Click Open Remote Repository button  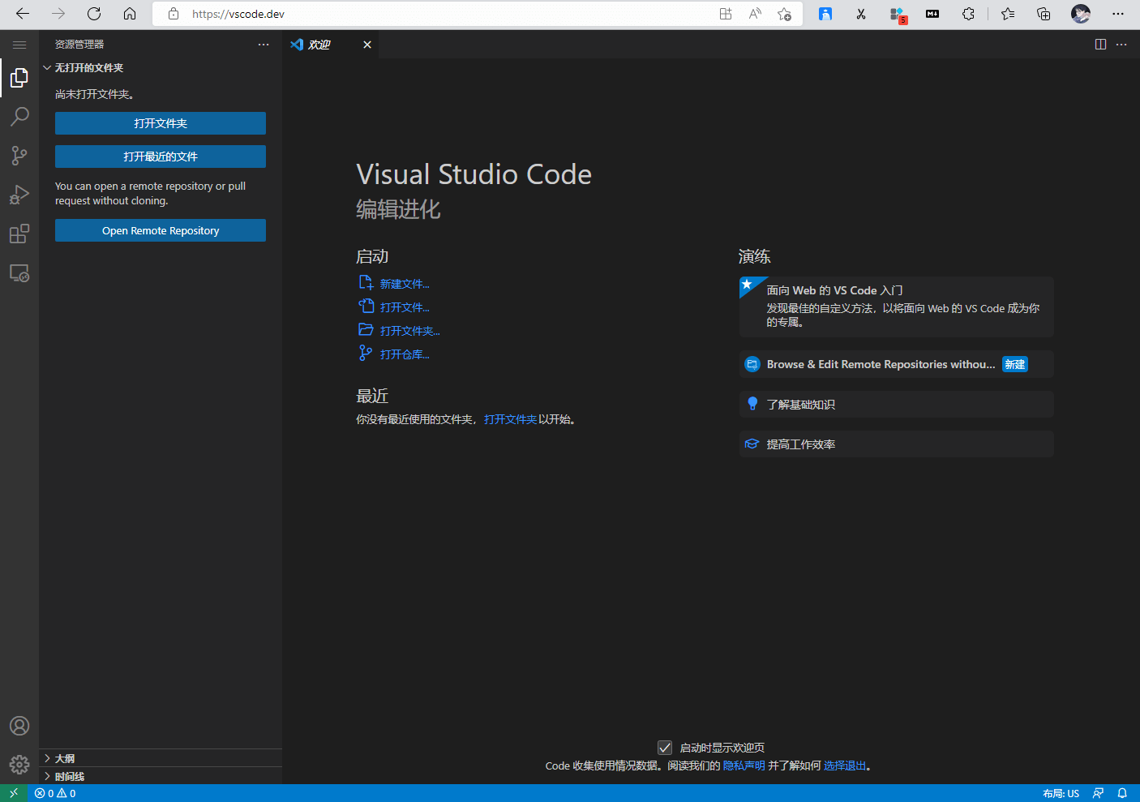[x=161, y=230]
